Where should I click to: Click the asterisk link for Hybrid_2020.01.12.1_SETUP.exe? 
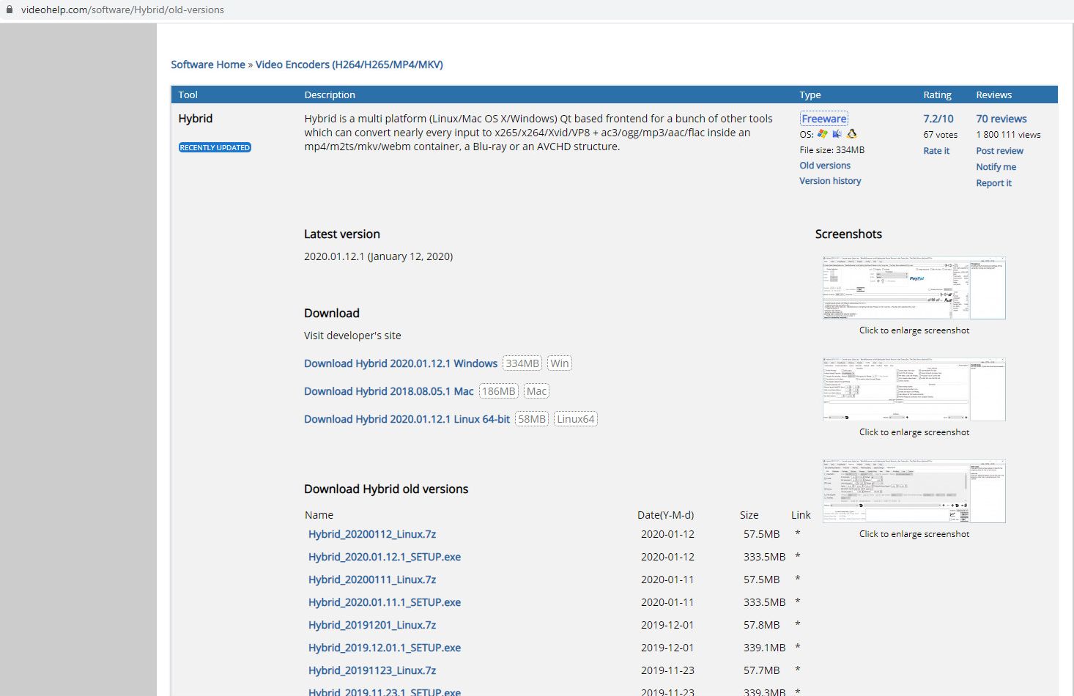pyautogui.click(x=798, y=557)
